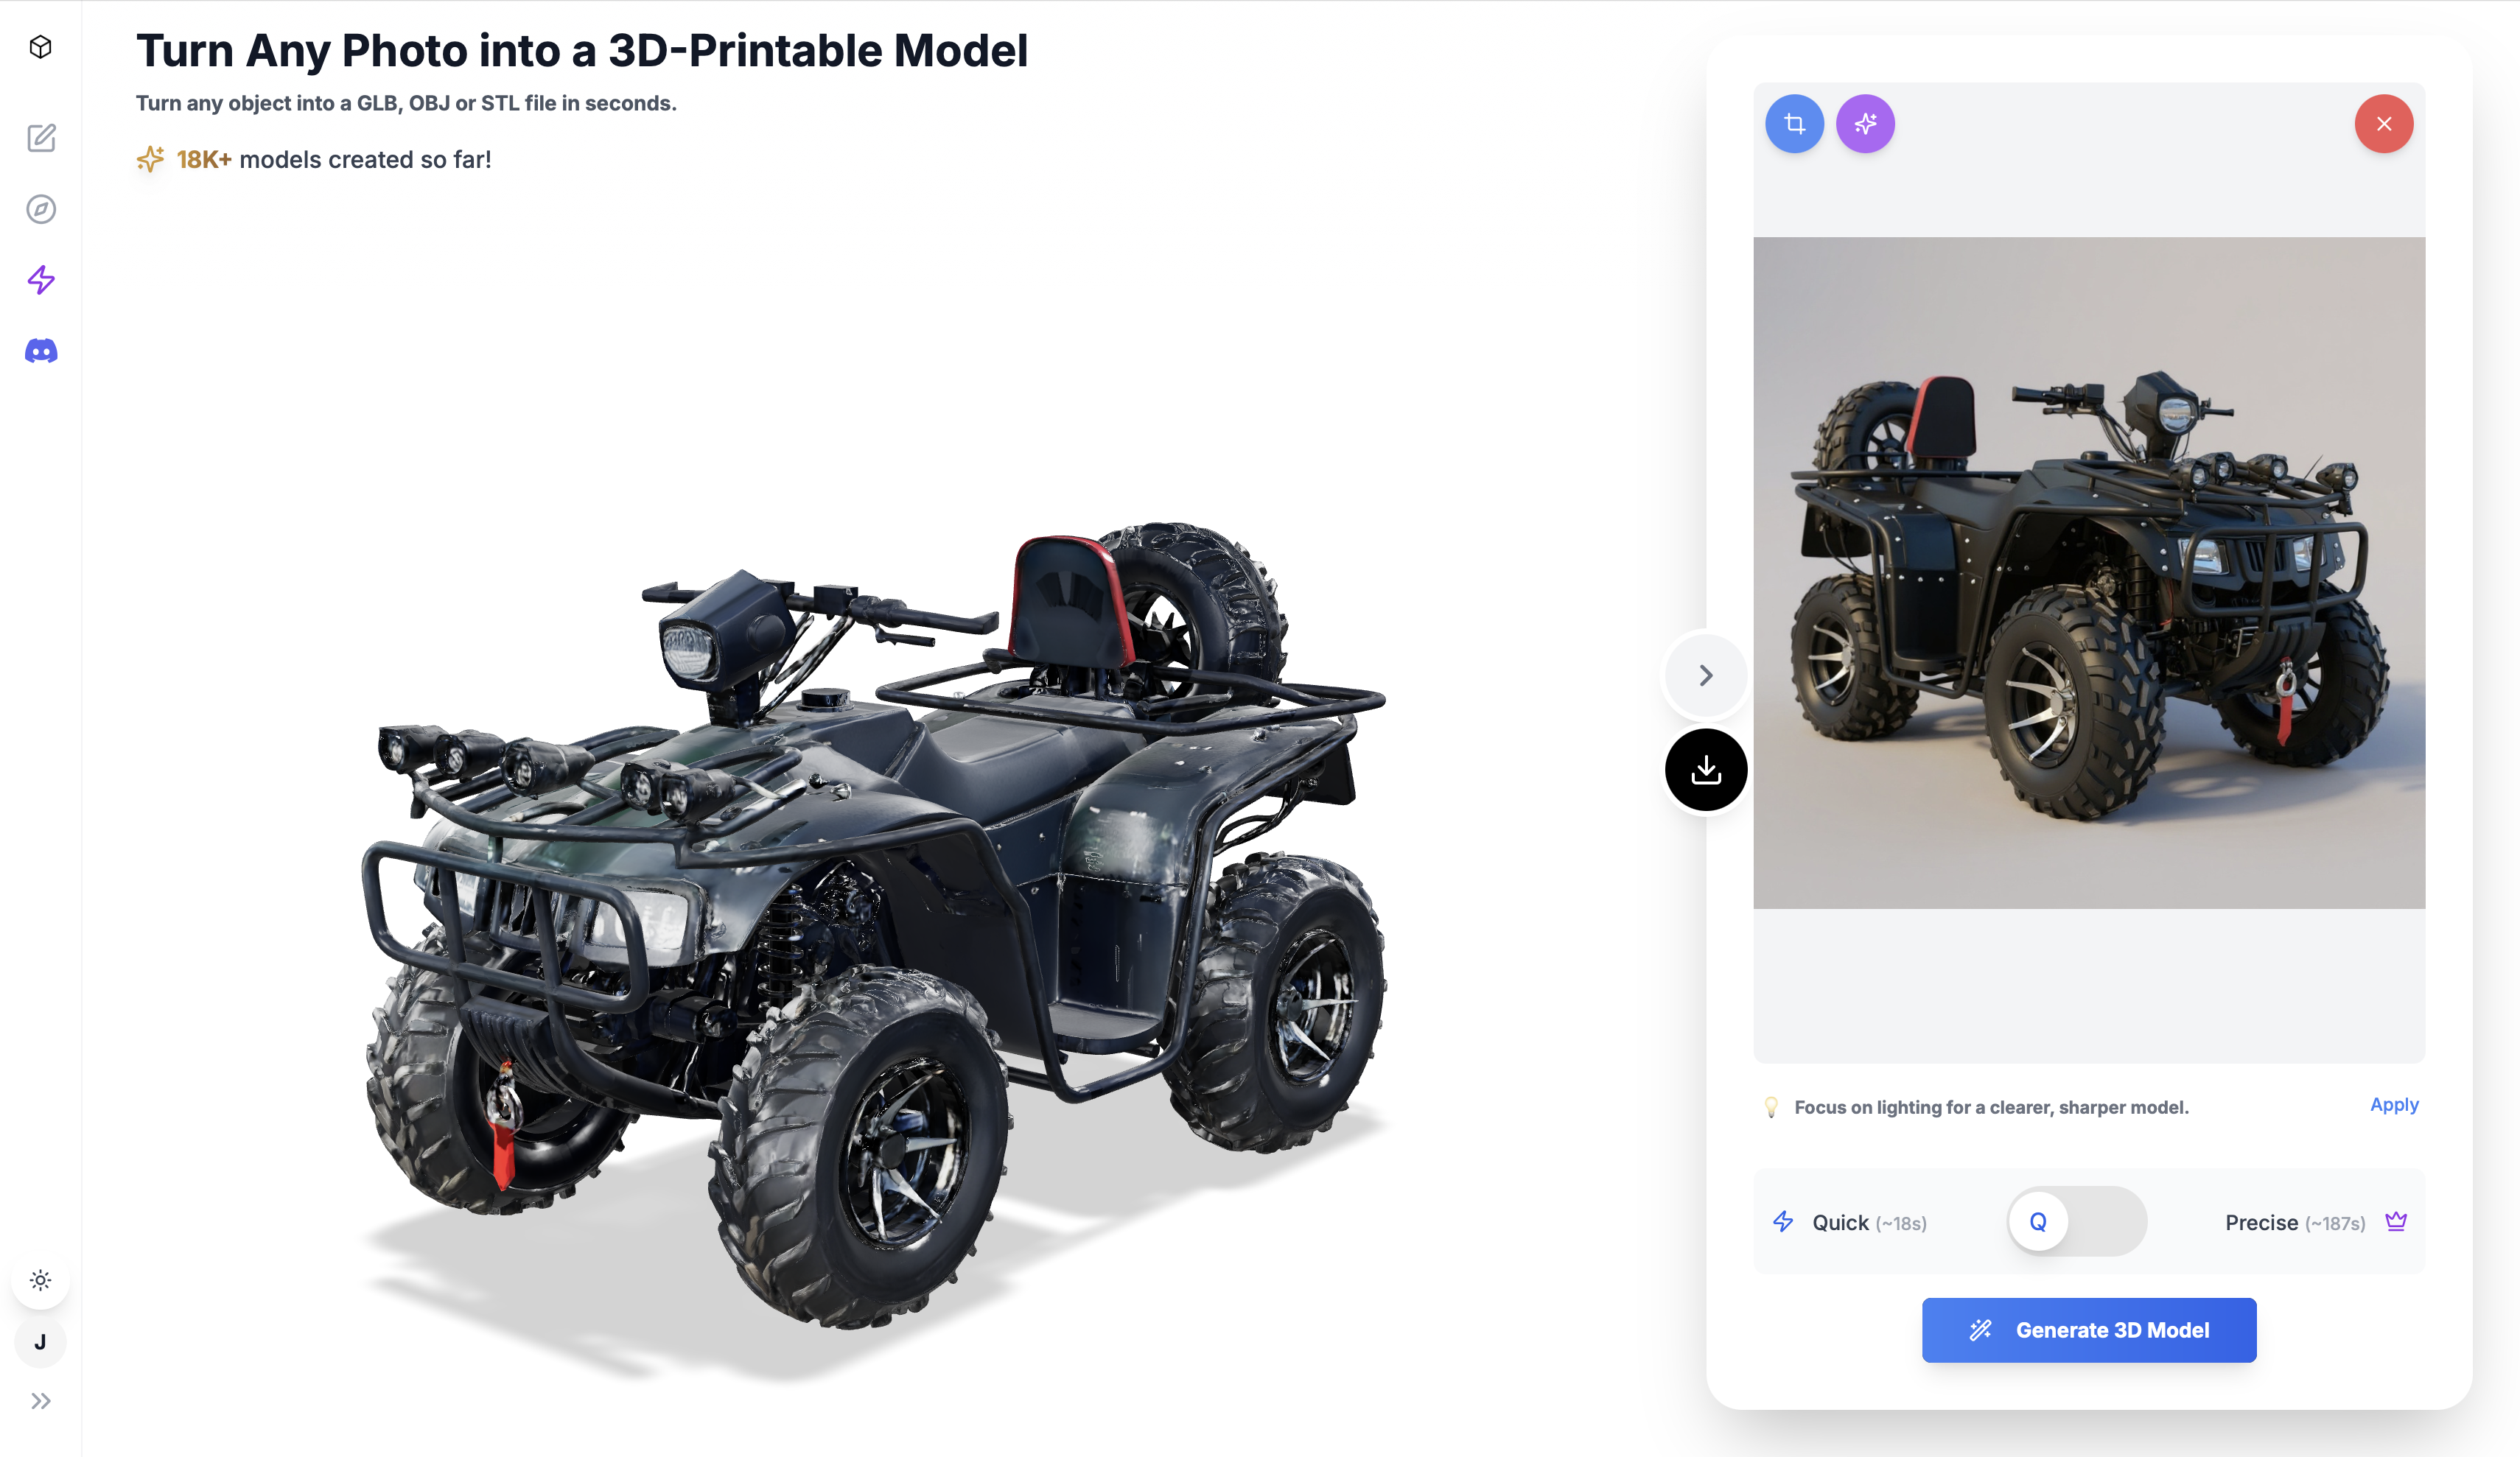Open the compass explore icon
The height and width of the screenshot is (1457, 2520).
point(41,209)
